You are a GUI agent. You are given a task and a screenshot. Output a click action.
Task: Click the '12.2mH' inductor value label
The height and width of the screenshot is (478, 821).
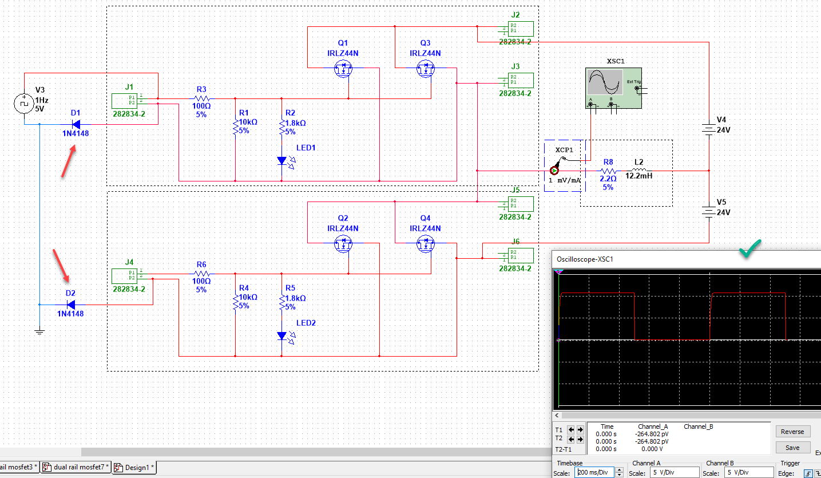(638, 176)
